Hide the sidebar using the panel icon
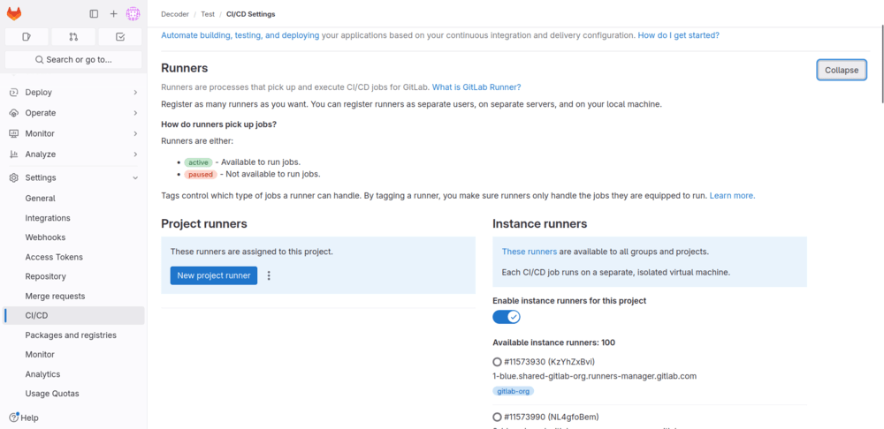Image resolution: width=884 pixels, height=429 pixels. coord(94,14)
